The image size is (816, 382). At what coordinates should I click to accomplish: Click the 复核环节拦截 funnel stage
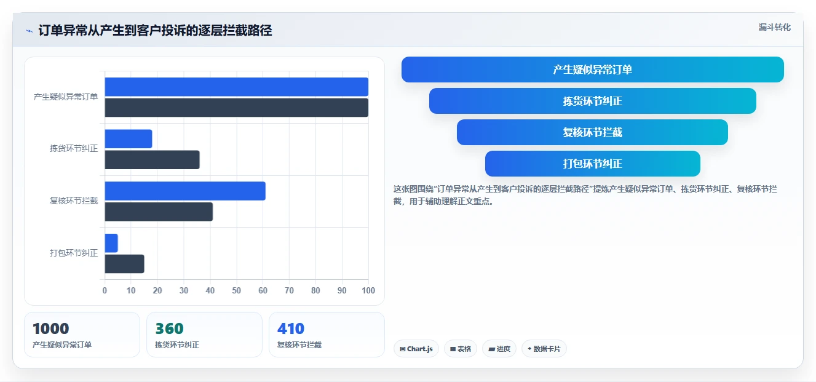point(592,132)
